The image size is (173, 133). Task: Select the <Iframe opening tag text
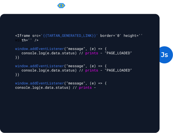point(23,36)
